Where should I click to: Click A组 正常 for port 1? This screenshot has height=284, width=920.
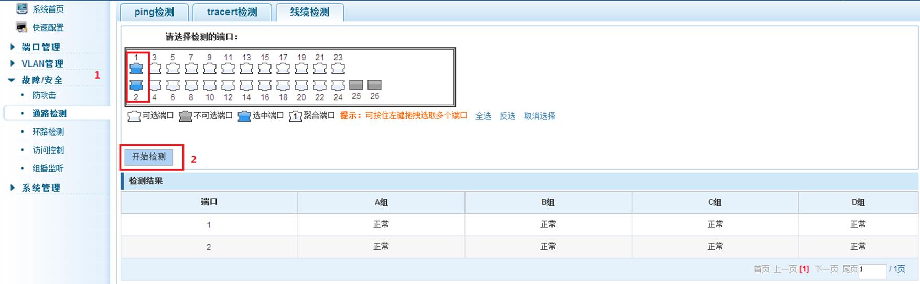381,224
